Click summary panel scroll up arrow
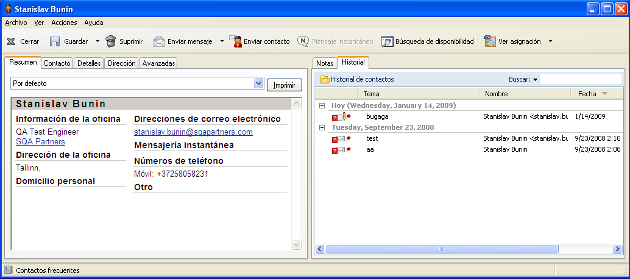The height and width of the screenshot is (279, 630). click(297, 104)
